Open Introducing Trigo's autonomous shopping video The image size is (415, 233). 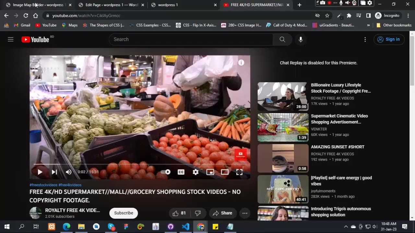pos(341,212)
